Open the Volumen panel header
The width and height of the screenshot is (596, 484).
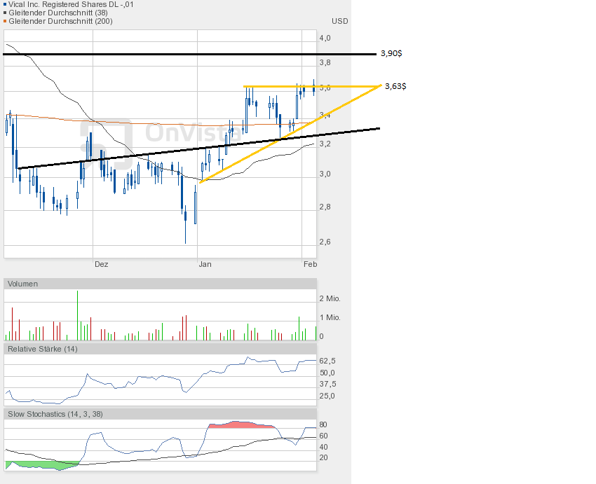point(23,284)
